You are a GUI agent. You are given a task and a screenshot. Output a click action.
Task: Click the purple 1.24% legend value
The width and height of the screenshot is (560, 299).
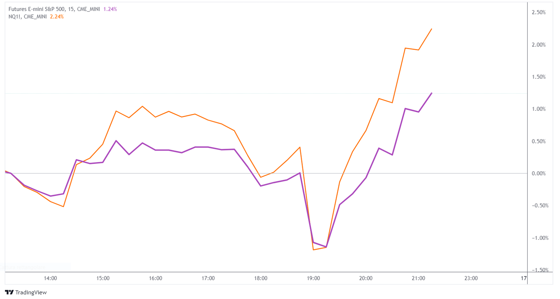click(x=110, y=9)
